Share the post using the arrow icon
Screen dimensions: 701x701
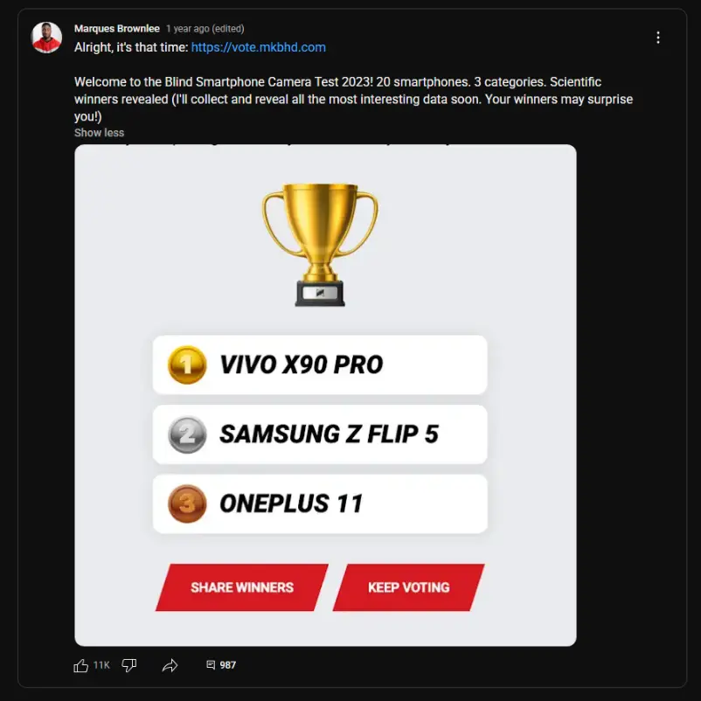click(x=170, y=665)
